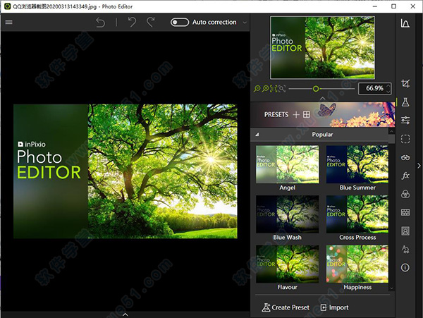Increase zoom with the stepper up arrow
This screenshot has width=423, height=318.
(x=388, y=86)
